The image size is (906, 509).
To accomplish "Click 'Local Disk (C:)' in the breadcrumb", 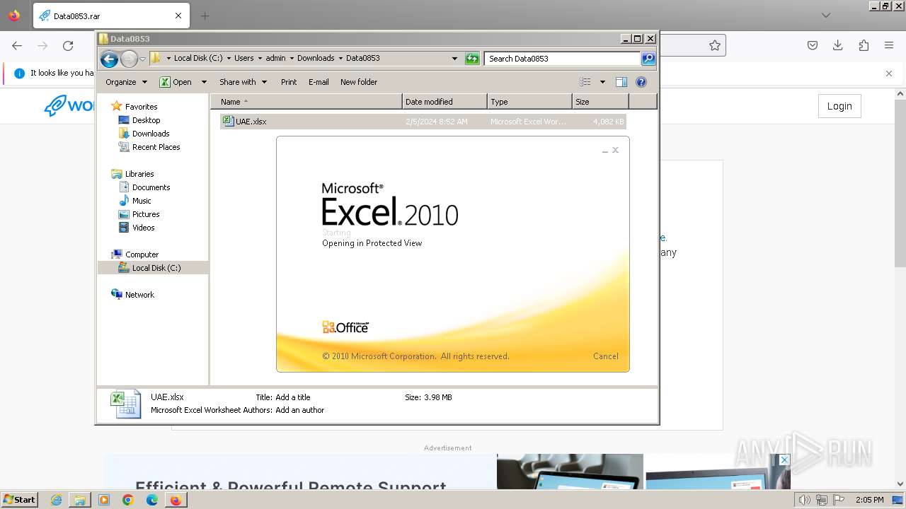I will pyautogui.click(x=198, y=59).
